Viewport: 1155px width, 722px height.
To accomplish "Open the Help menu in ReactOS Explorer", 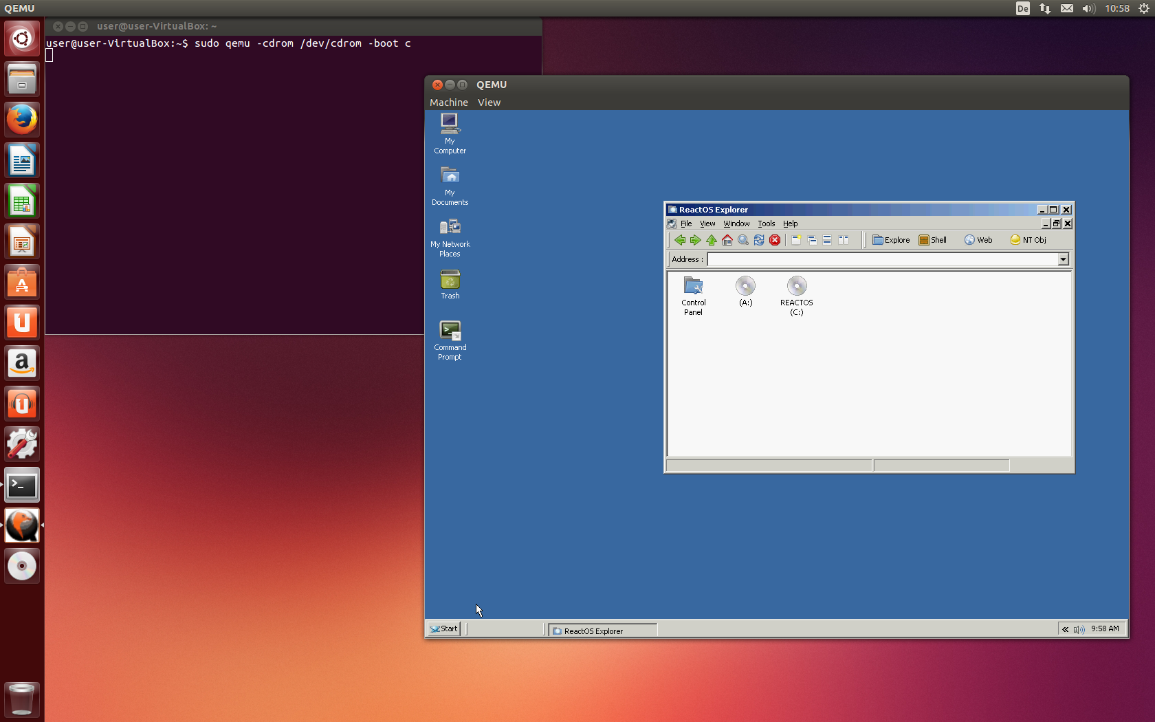I will pos(790,223).
